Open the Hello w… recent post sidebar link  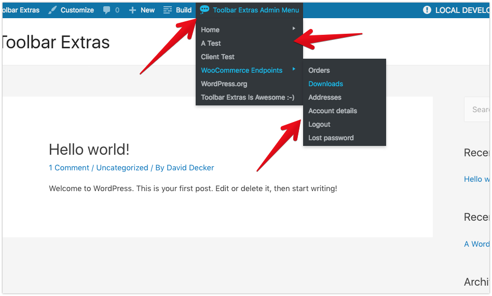(x=476, y=179)
